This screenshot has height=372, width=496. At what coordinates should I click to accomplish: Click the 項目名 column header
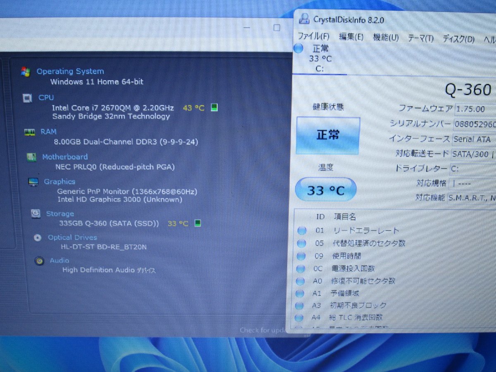click(345, 217)
